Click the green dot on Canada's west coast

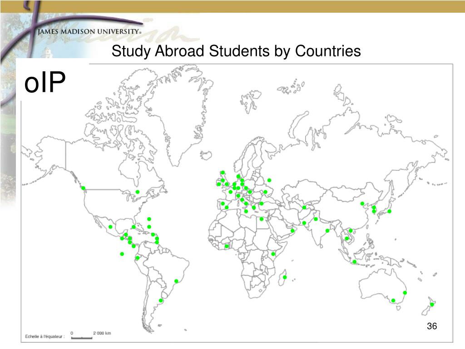tap(84, 188)
